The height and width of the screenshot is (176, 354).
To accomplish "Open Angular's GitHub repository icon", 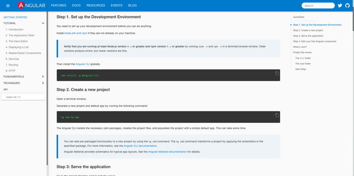I will 347,6.
